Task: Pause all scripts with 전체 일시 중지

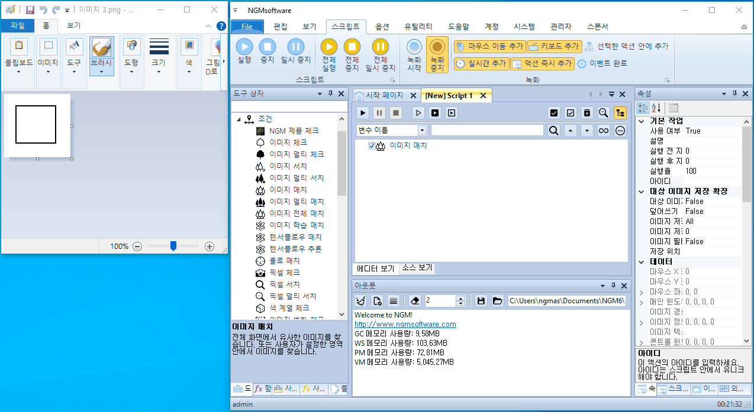Action: pos(380,54)
